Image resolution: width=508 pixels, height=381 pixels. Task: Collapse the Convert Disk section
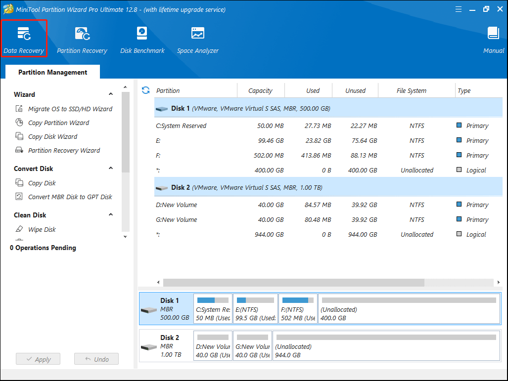(111, 168)
